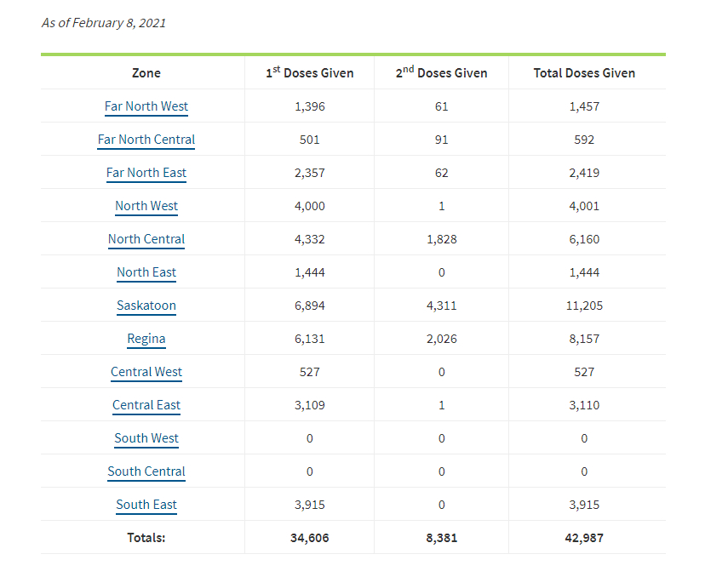Select the Total Doses Given header
The width and height of the screenshot is (728, 577).
[584, 73]
